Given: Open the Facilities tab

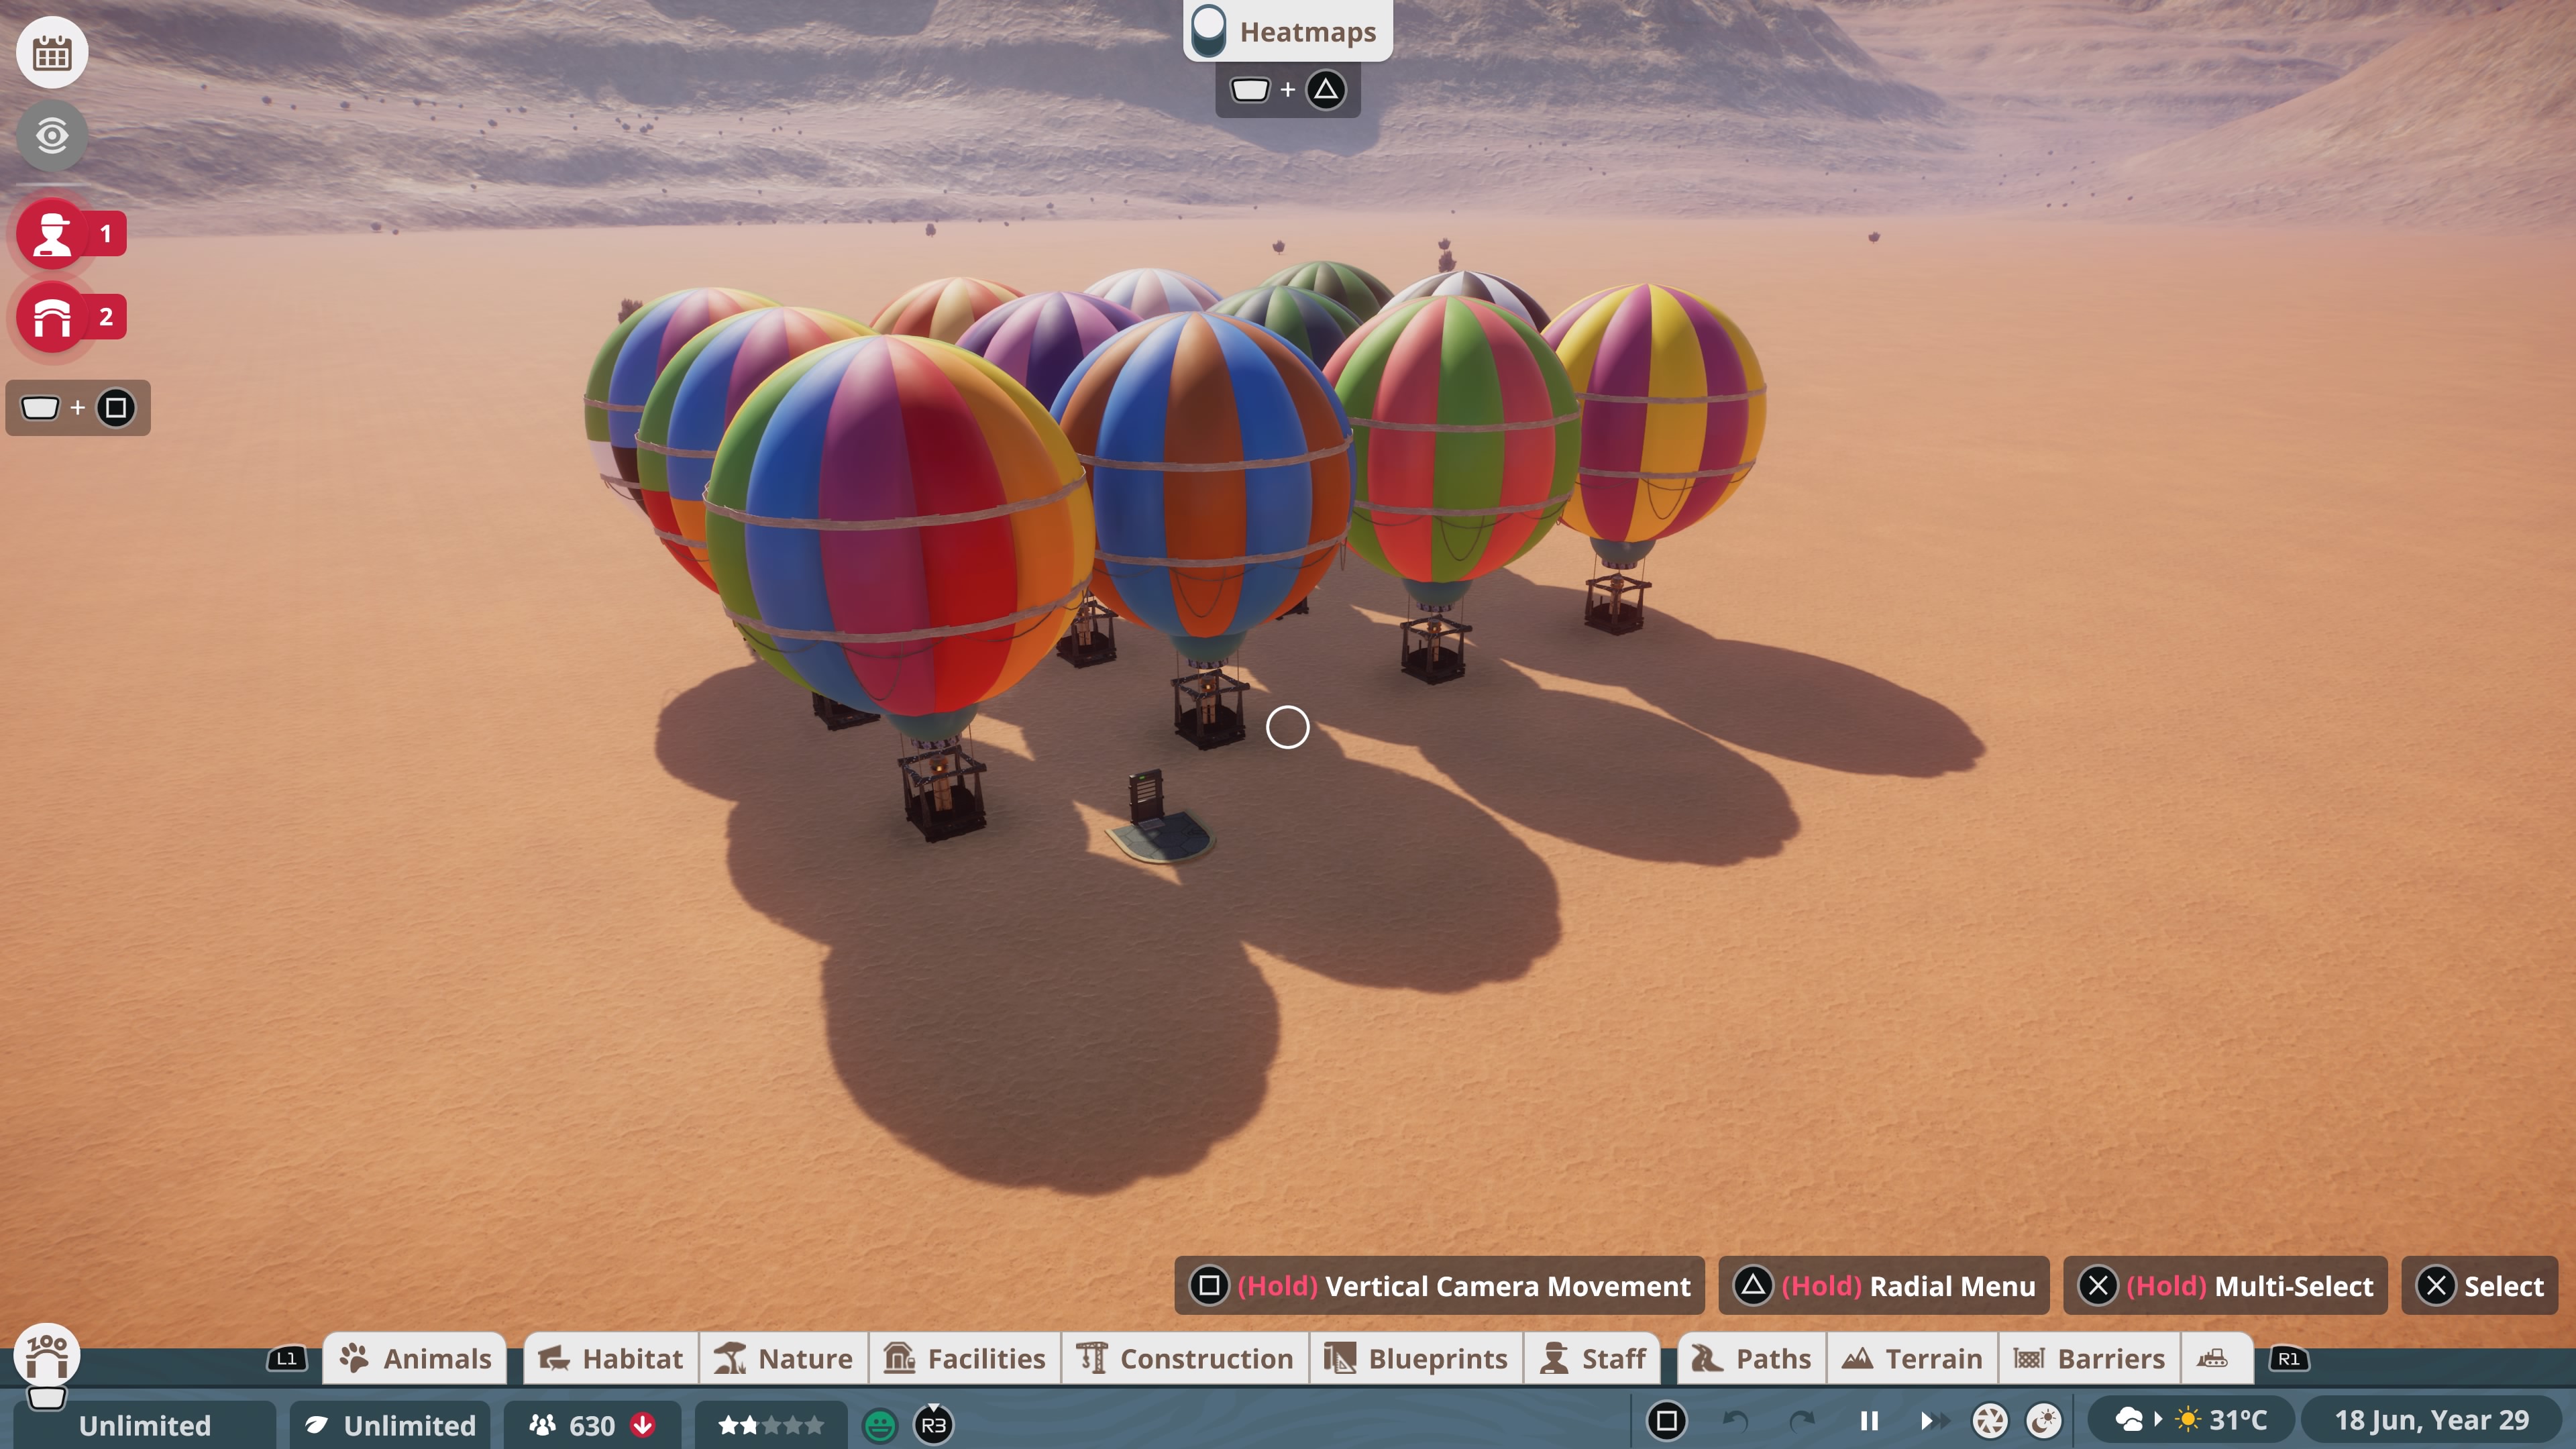Looking at the screenshot, I should pyautogui.click(x=964, y=1358).
